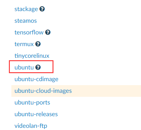The height and width of the screenshot is (130, 141).
Task: Open the termux mirror link
Action: (24, 44)
